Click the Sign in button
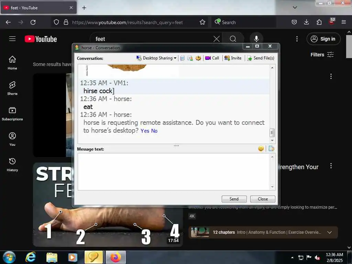Viewport: 352px width, 264px height. [x=323, y=39]
